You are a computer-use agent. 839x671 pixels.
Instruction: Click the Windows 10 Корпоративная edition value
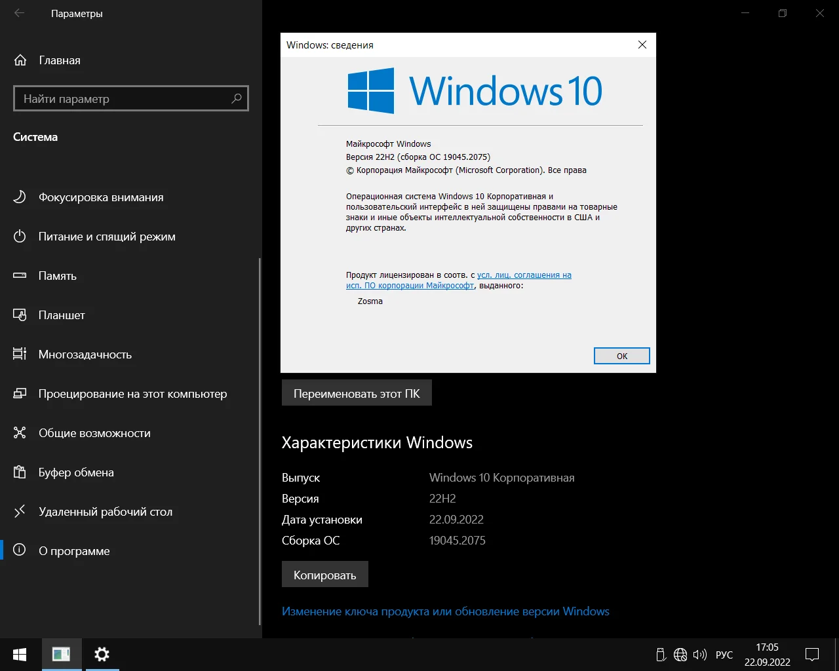coord(502,478)
